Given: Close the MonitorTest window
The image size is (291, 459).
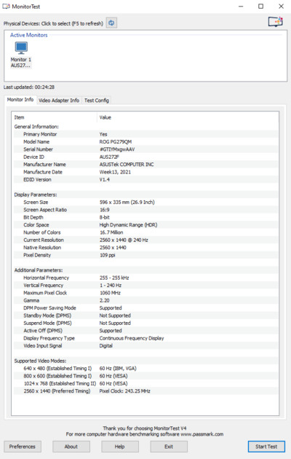Looking at the screenshot, I should click(281, 6).
